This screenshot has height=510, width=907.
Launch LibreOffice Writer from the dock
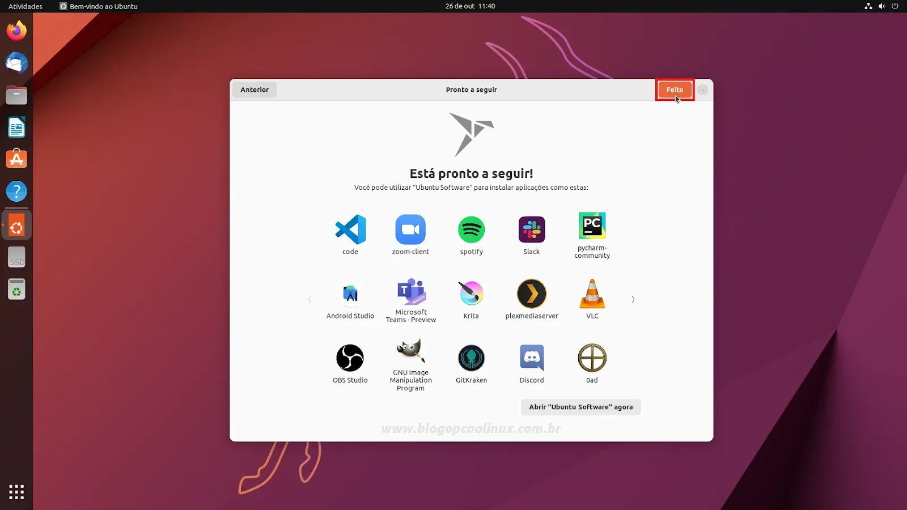click(x=16, y=127)
